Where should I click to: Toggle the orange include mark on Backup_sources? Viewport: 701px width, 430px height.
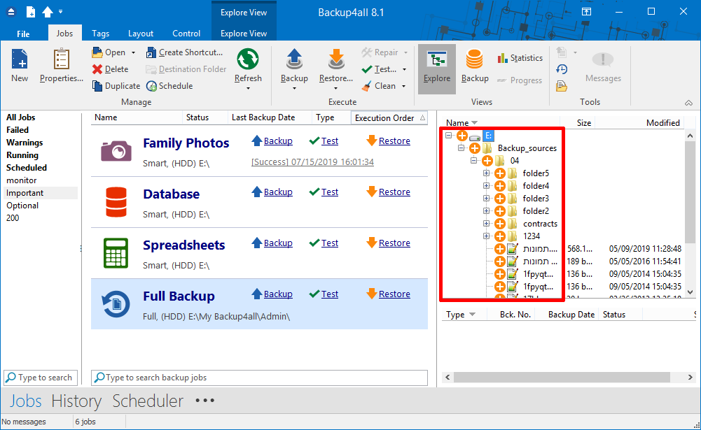(475, 148)
